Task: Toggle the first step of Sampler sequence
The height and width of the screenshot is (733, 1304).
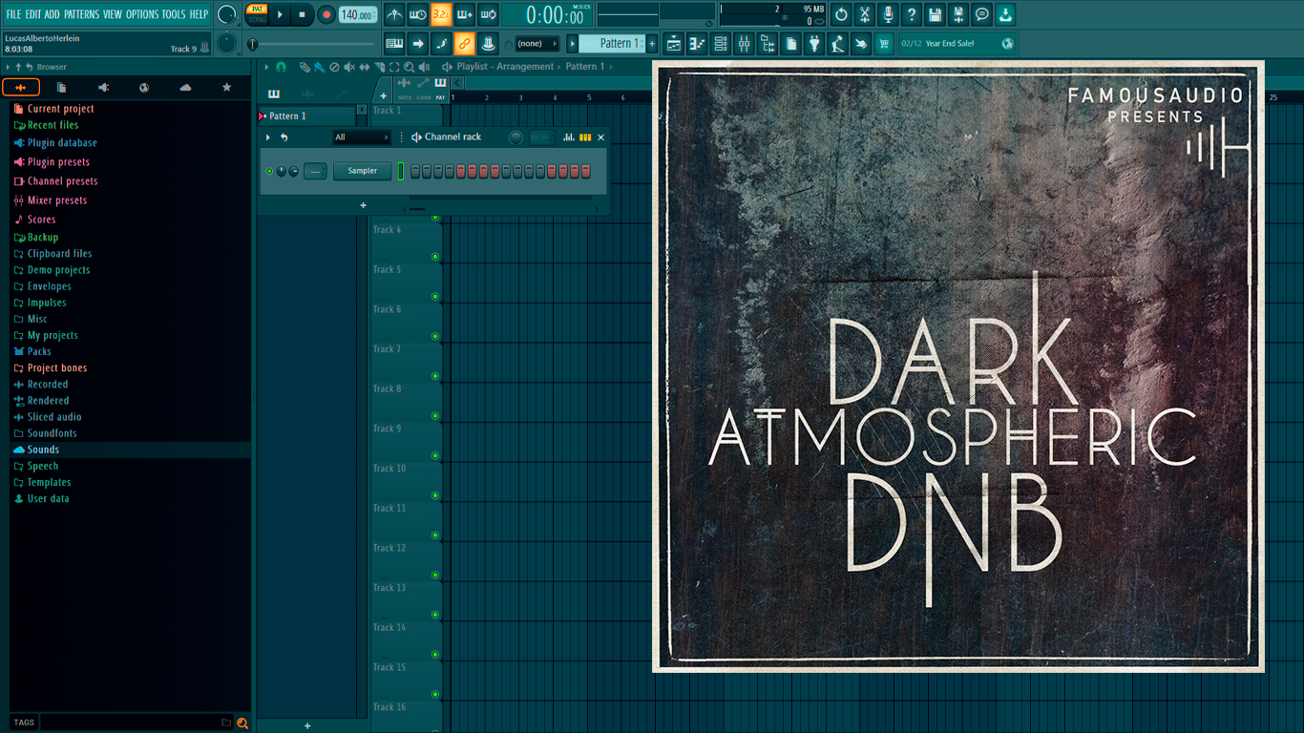Action: [x=415, y=171]
